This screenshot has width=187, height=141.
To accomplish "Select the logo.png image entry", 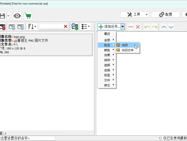I will 46,45.
